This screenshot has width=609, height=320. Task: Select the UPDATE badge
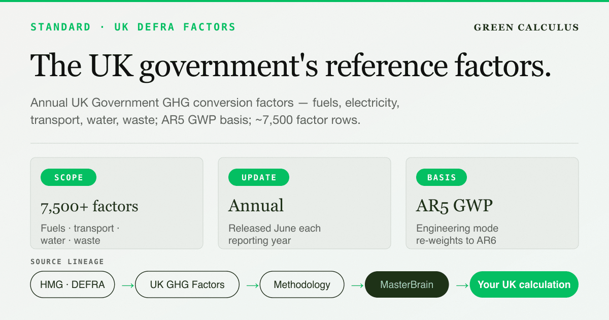pos(259,177)
